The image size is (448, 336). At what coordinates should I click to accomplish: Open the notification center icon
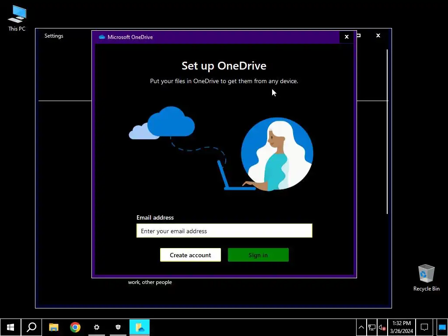(424, 327)
